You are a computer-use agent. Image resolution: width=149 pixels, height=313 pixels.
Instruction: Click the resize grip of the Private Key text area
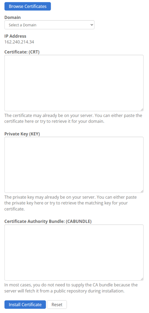pos(142,191)
